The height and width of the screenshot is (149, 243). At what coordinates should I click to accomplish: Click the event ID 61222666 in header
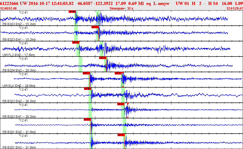(x=9, y=3)
